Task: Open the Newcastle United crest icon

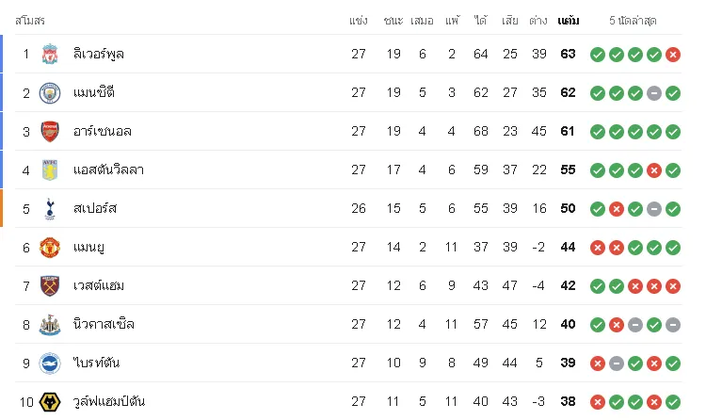Action: click(x=50, y=325)
